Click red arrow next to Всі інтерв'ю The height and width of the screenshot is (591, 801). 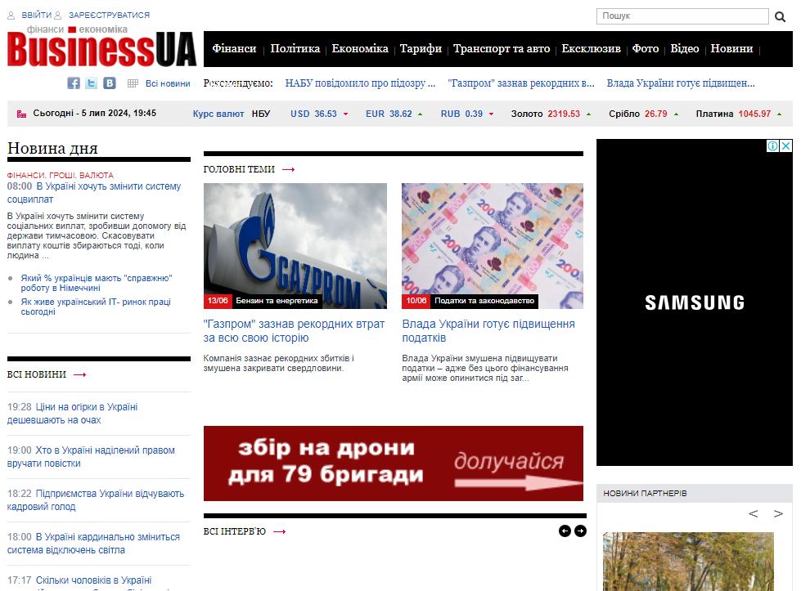pyautogui.click(x=280, y=532)
